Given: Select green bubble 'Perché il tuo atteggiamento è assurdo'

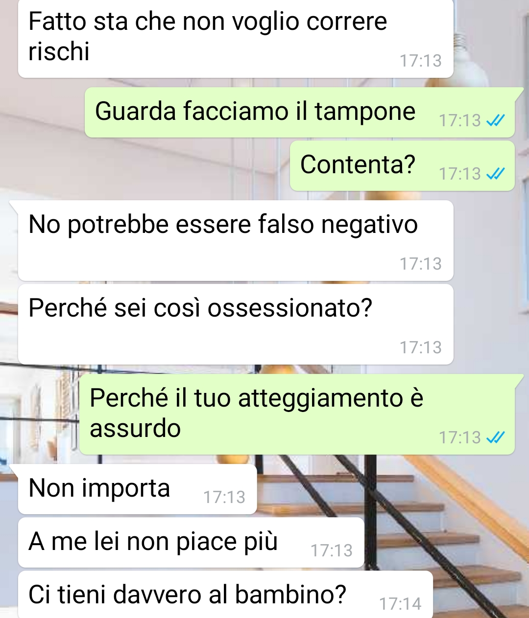Looking at the screenshot, I should click(297, 414).
